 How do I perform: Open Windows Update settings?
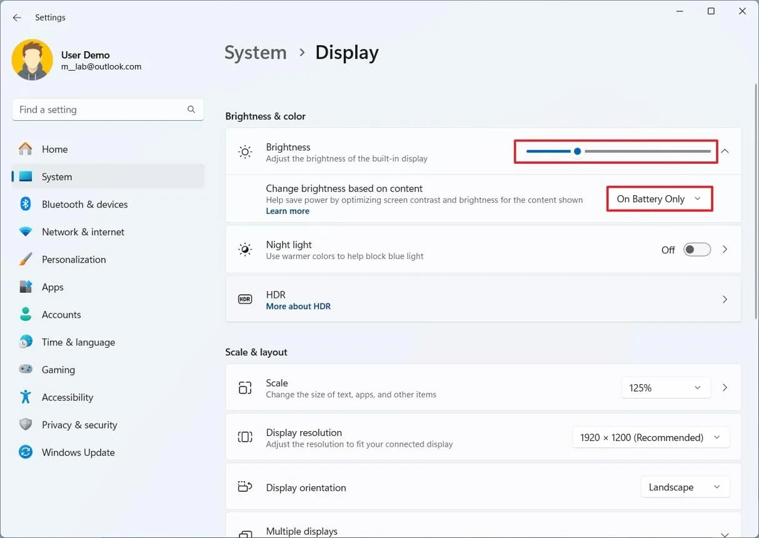pyautogui.click(x=108, y=452)
